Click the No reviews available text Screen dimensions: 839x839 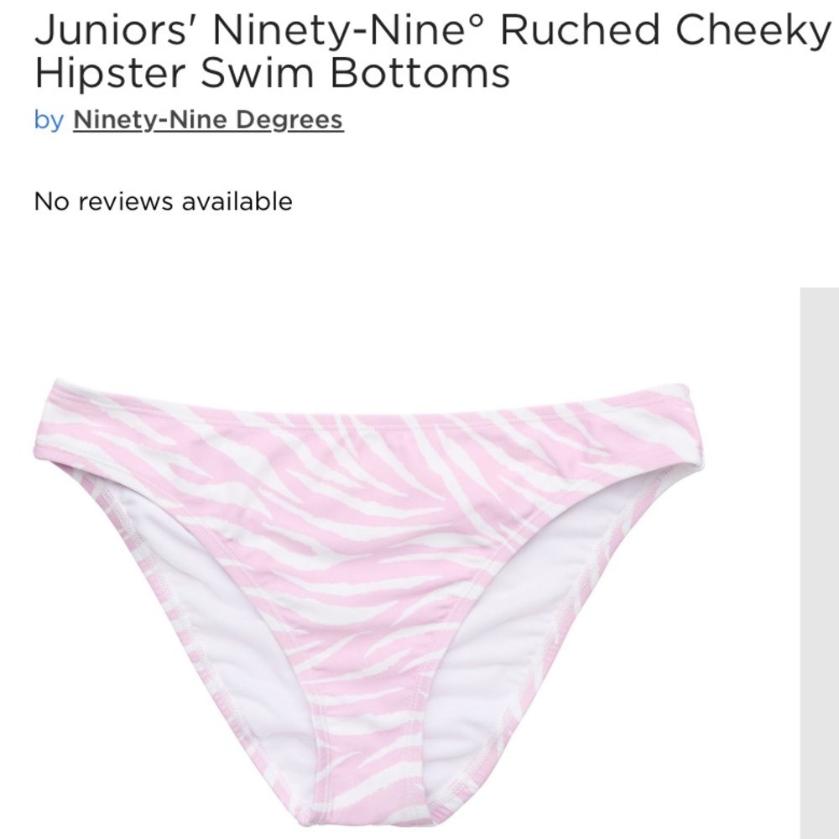(x=164, y=201)
